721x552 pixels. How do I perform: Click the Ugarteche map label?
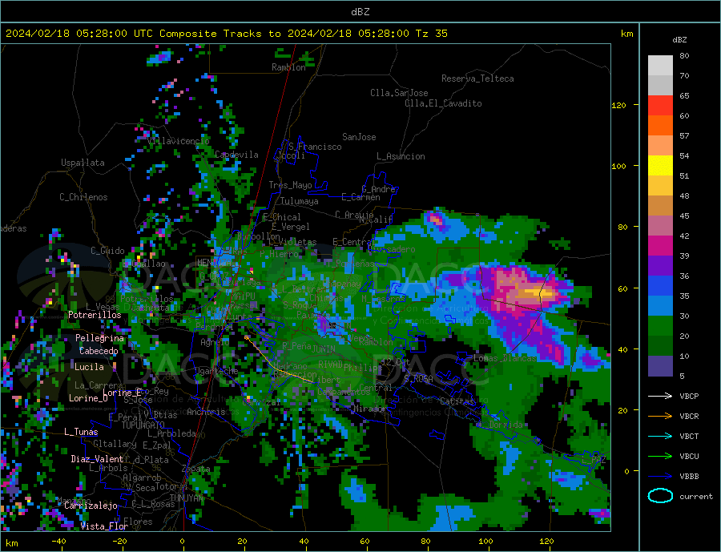click(x=216, y=371)
